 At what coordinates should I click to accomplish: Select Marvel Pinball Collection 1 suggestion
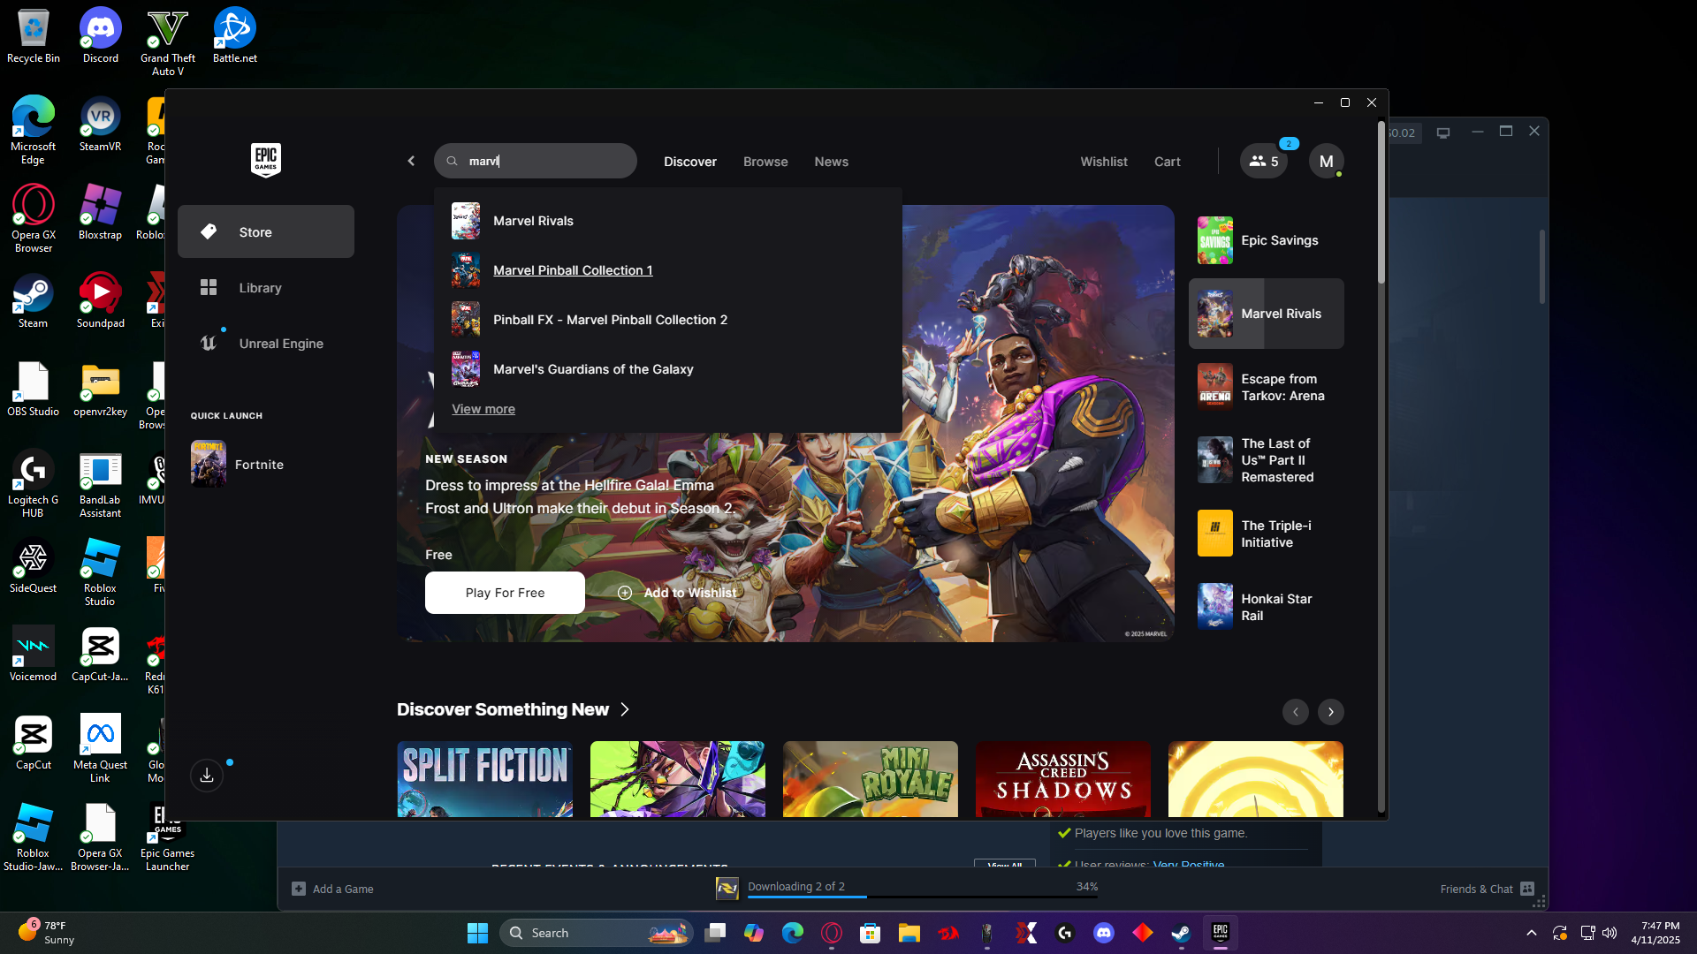tap(668, 270)
